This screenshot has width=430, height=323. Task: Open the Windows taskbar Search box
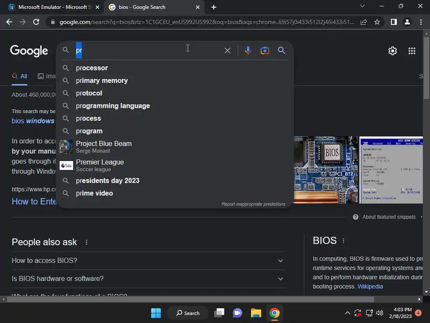click(188, 313)
